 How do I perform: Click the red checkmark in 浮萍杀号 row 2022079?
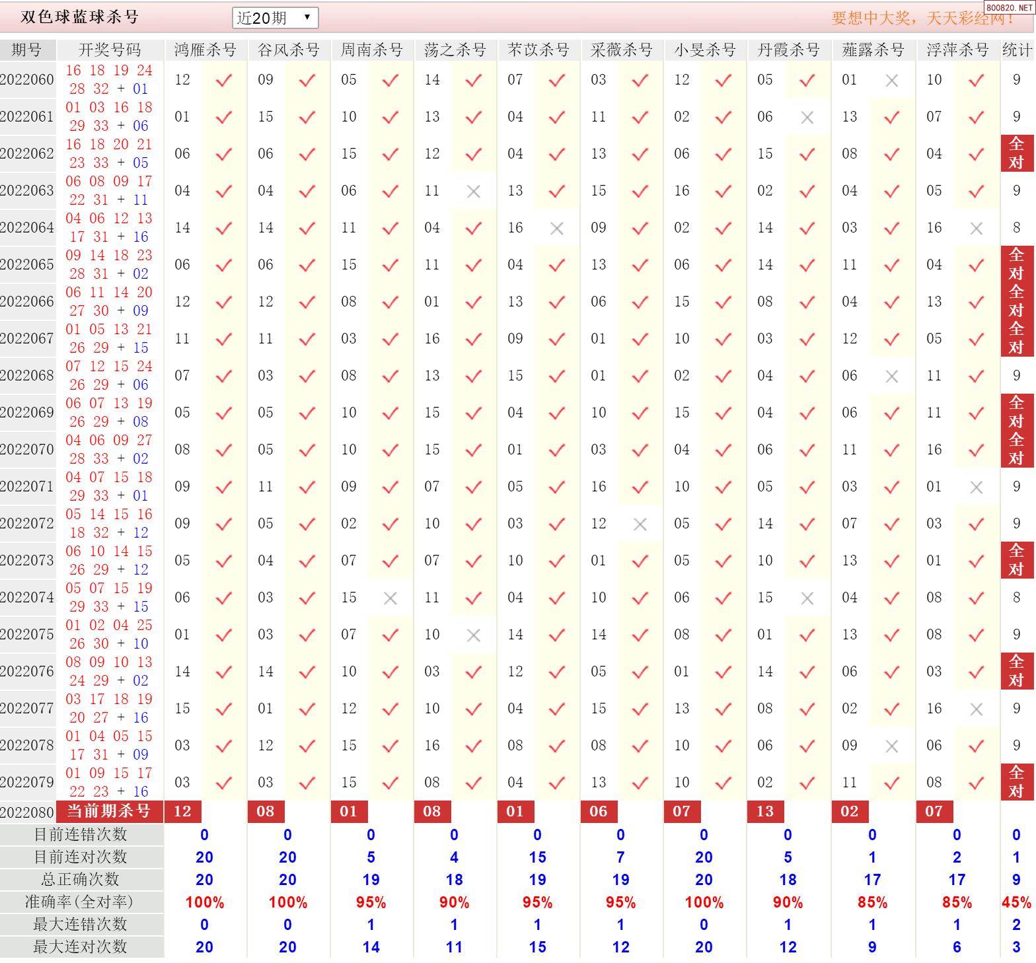pos(976,783)
